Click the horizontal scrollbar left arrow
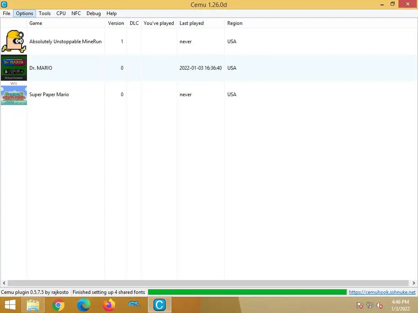This screenshot has width=418, height=313. [x=4, y=283]
